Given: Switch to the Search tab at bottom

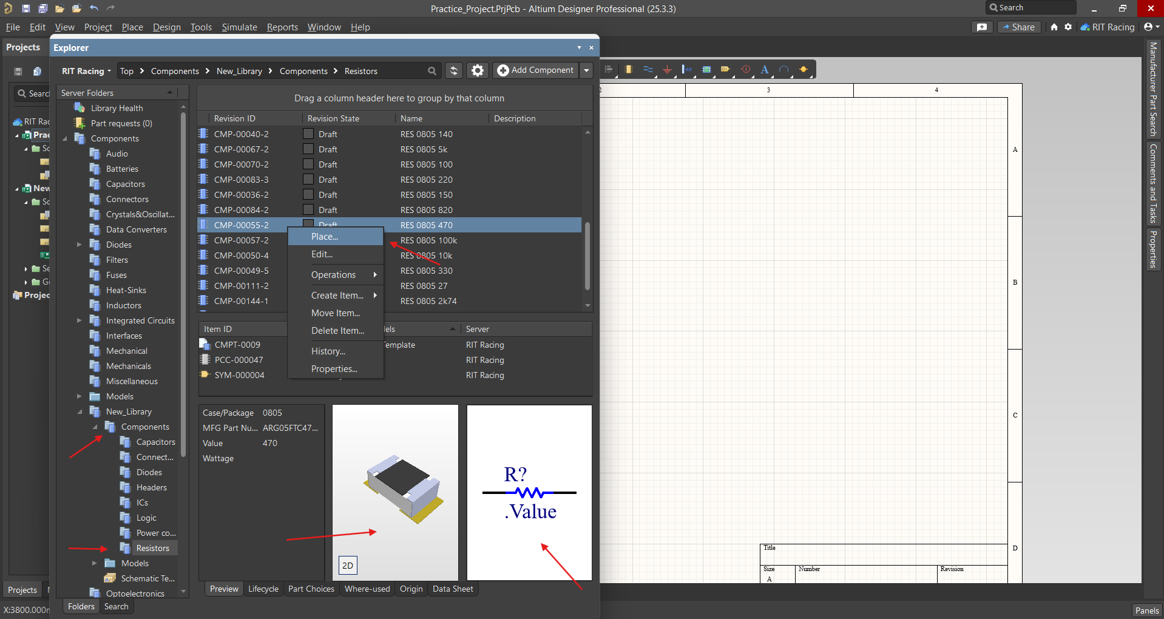Looking at the screenshot, I should (117, 606).
